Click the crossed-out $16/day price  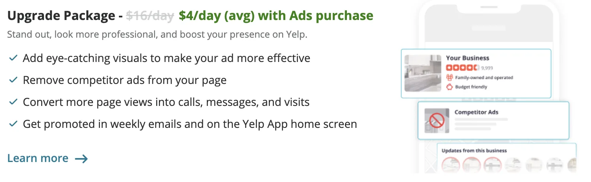150,16
